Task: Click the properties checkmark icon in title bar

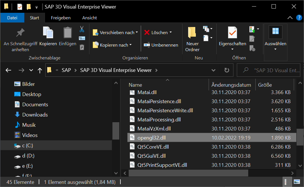Action: click(x=20, y=7)
